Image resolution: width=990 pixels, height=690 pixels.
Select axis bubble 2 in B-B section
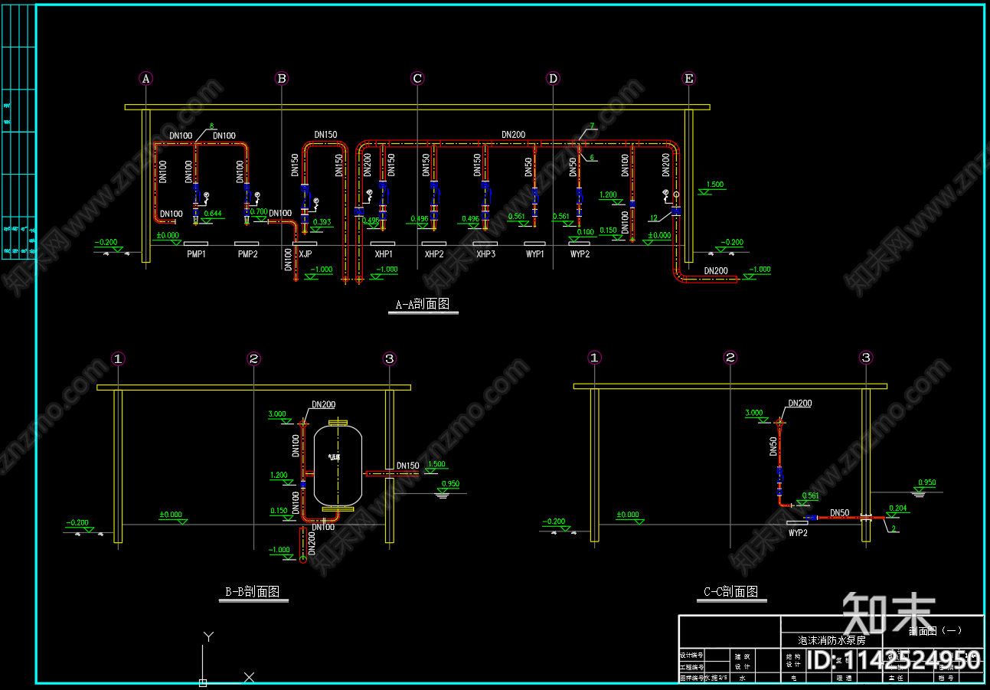[254, 358]
